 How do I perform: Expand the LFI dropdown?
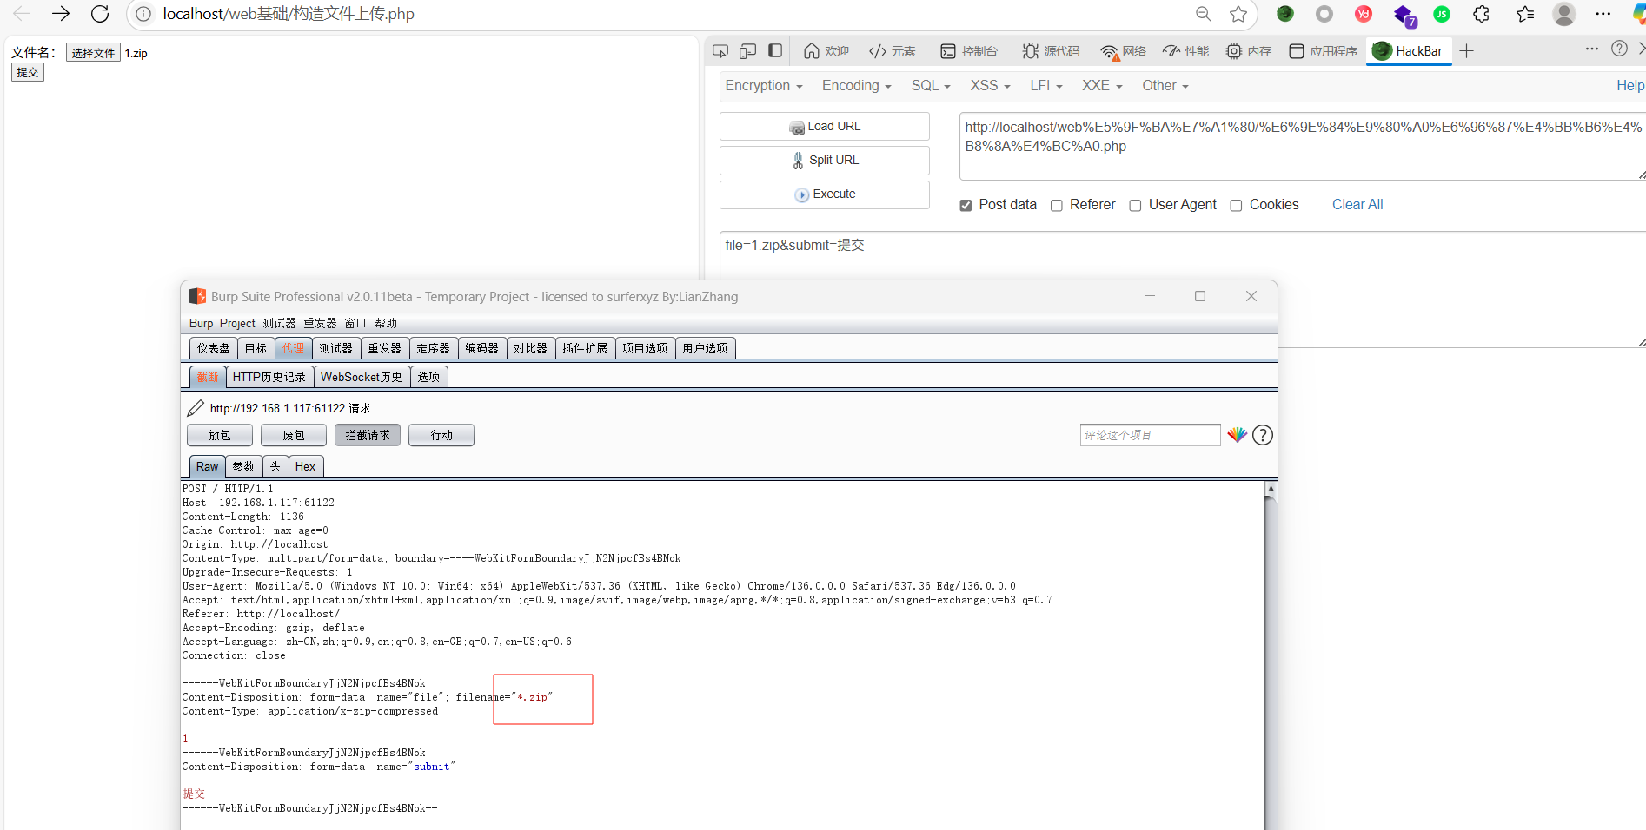click(x=1046, y=85)
